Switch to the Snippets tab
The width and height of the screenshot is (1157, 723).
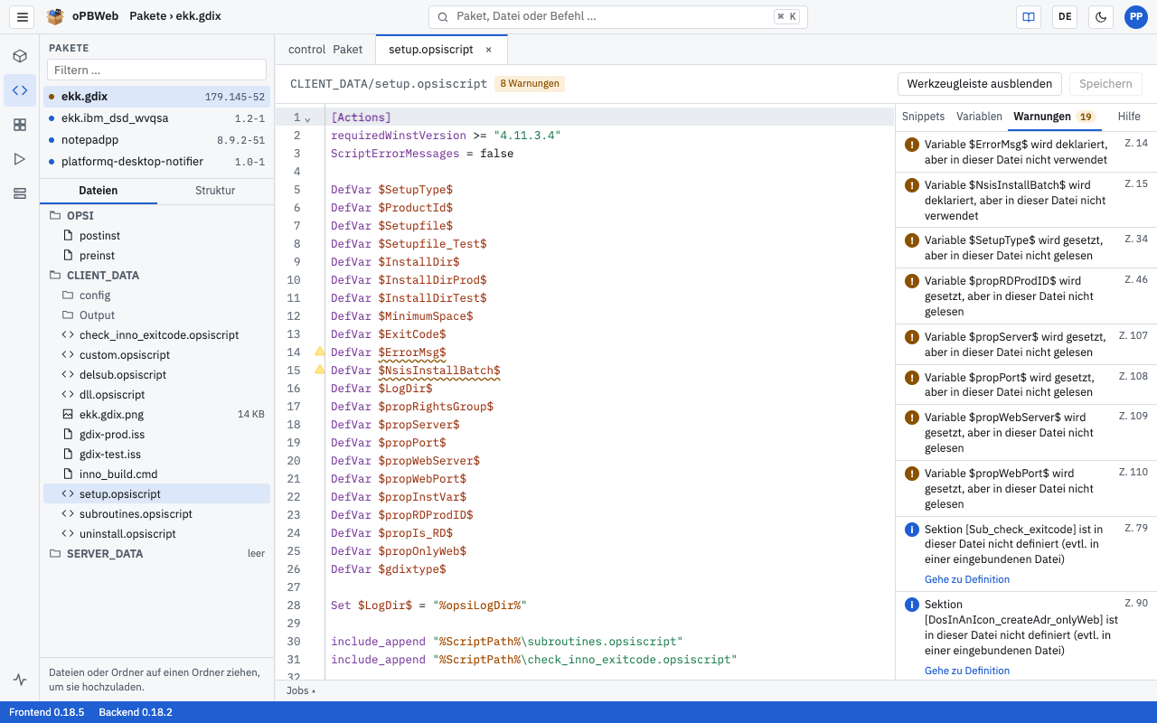pos(923,117)
